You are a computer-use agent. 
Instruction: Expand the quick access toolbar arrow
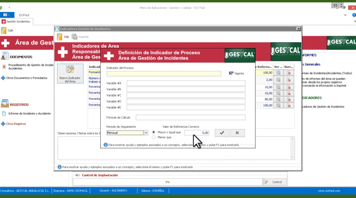pyautogui.click(x=9, y=8)
